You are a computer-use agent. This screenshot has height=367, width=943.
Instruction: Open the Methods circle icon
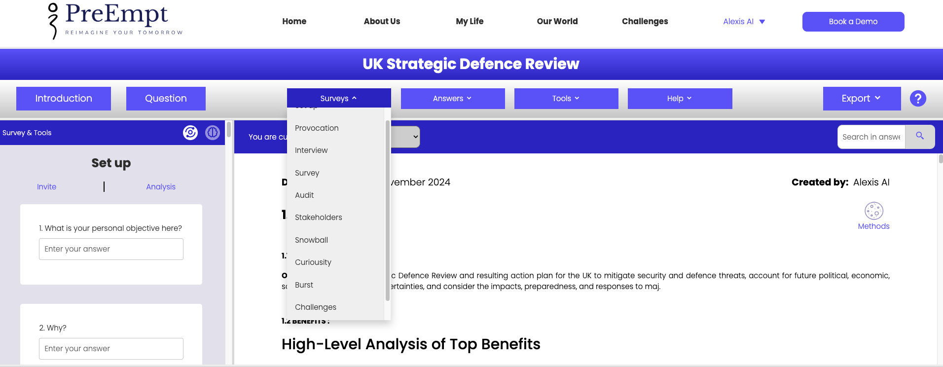pos(873,211)
